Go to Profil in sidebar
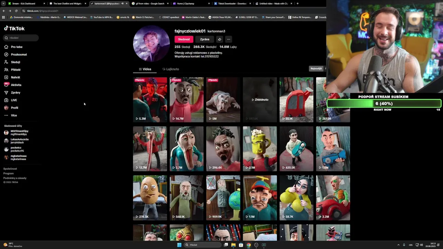Screen dimensions: 443x249 pos(11,108)
